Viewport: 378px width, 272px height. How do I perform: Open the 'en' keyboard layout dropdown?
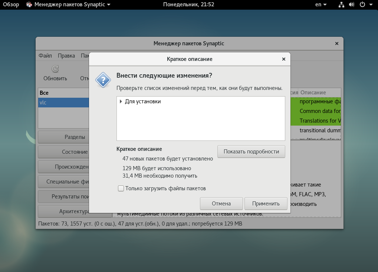point(321,4)
